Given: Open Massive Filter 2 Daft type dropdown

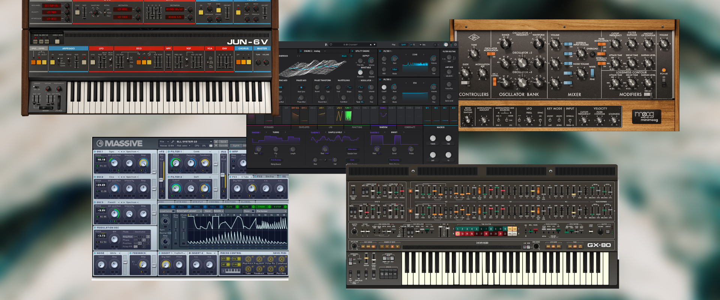Looking at the screenshot, I should pyautogui.click(x=196, y=177).
